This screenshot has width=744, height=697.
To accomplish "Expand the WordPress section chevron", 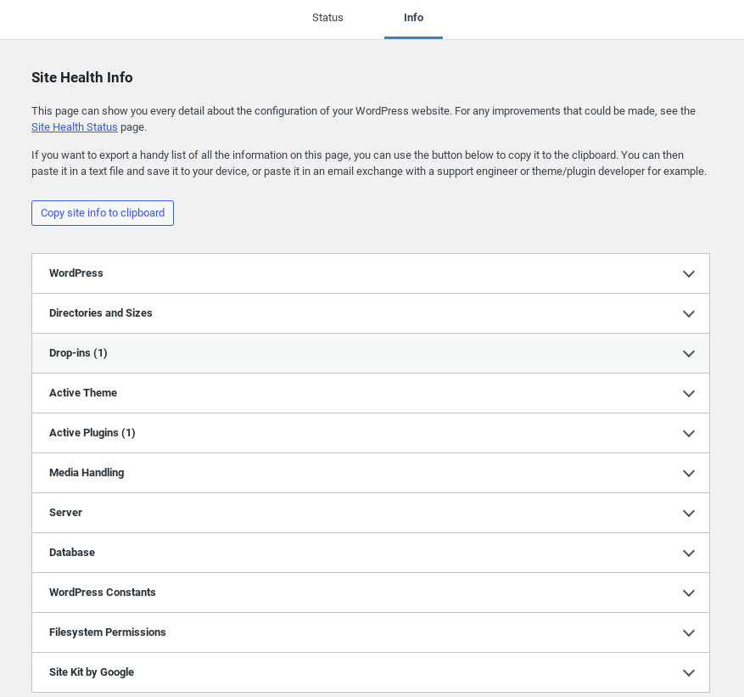I will pyautogui.click(x=688, y=273).
